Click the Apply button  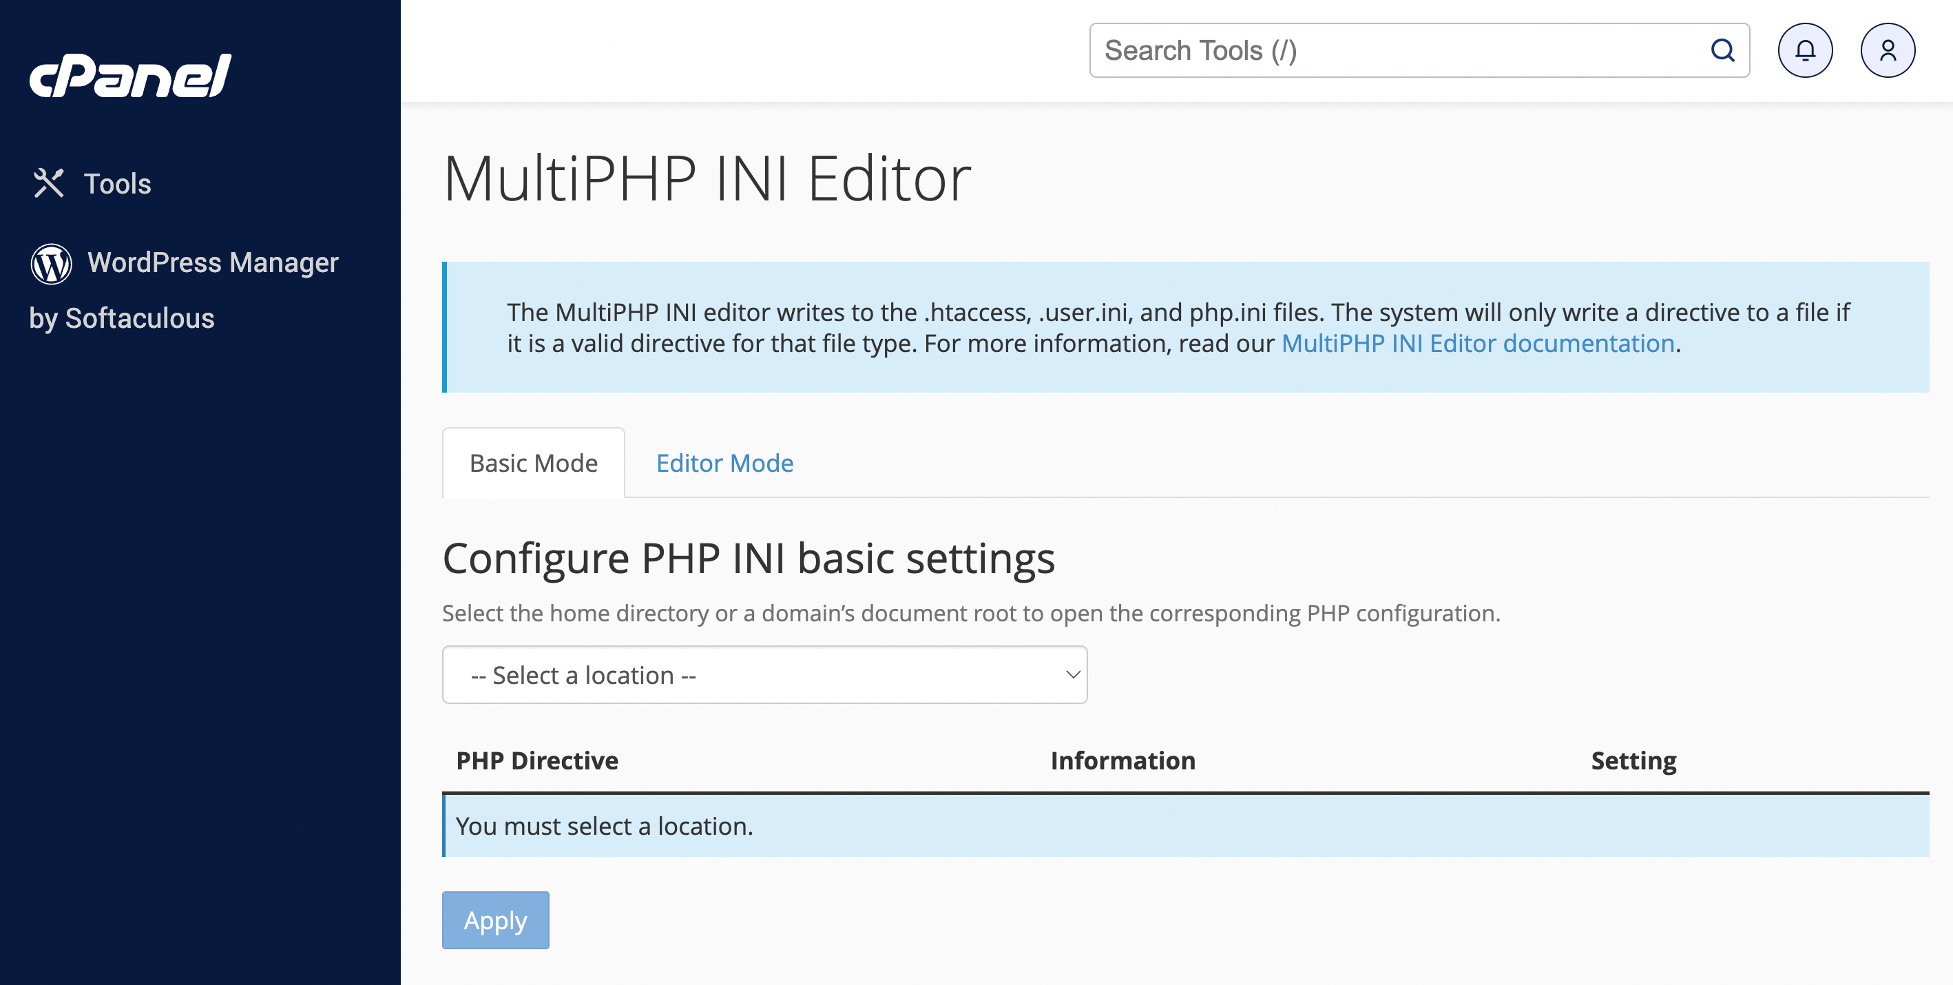(495, 920)
